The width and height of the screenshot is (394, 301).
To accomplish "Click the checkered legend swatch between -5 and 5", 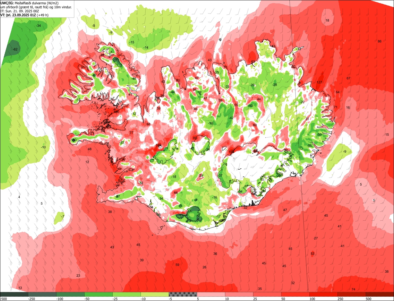I will coord(183,294).
